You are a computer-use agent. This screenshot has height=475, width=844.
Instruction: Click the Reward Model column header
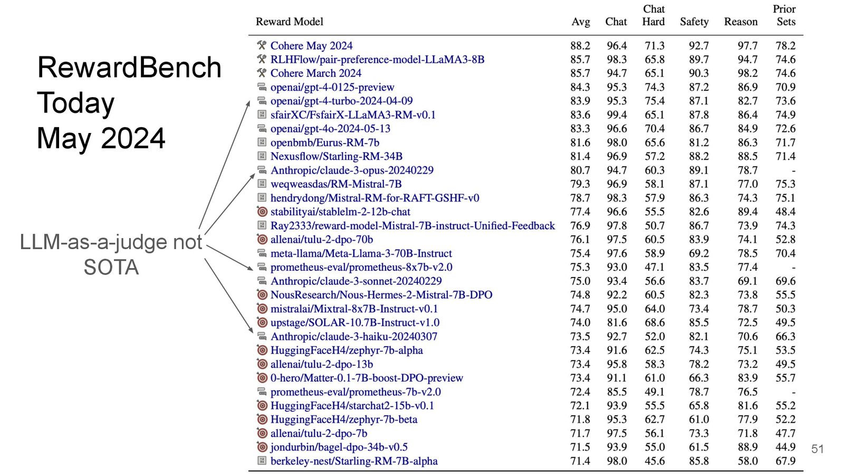(289, 22)
